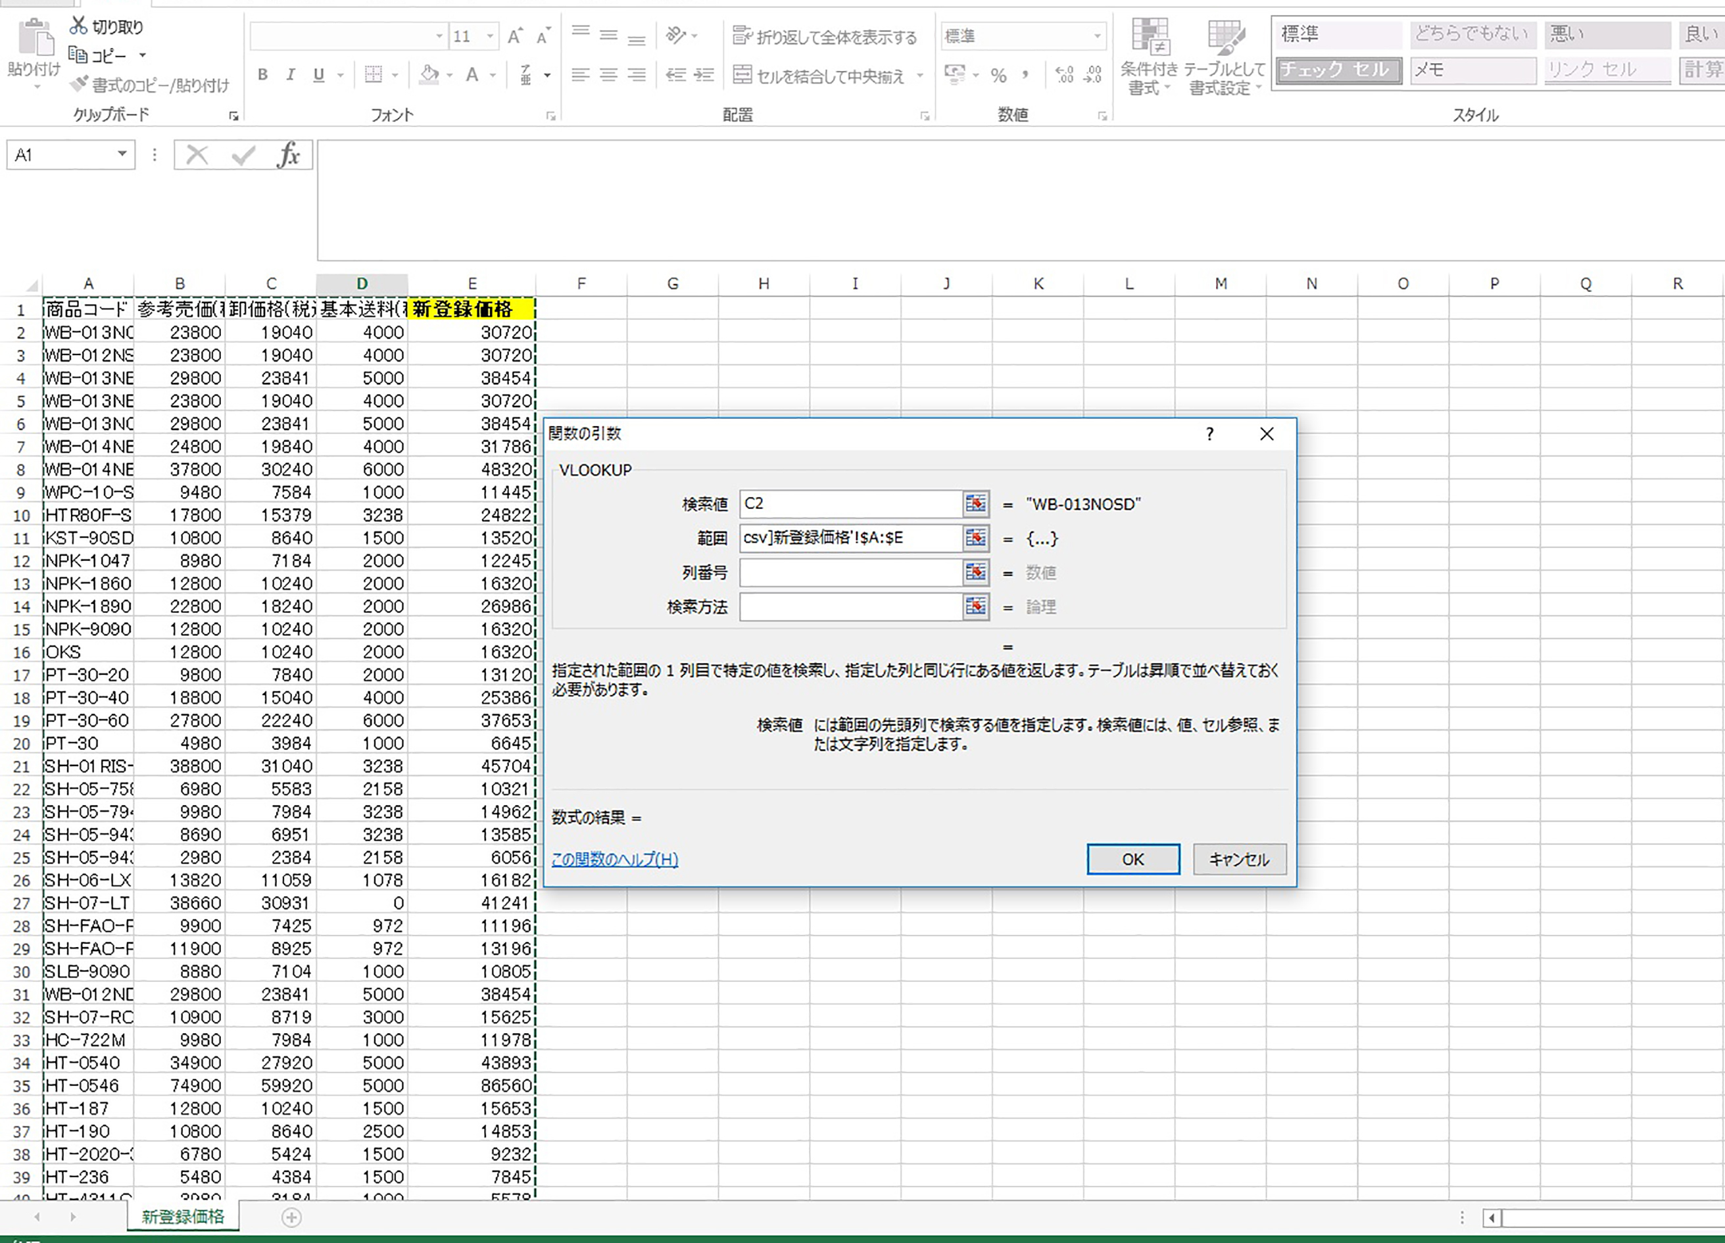The width and height of the screenshot is (1725, 1243).
Task: Toggle wrap text 折り返して全体を表示する
Action: click(825, 36)
